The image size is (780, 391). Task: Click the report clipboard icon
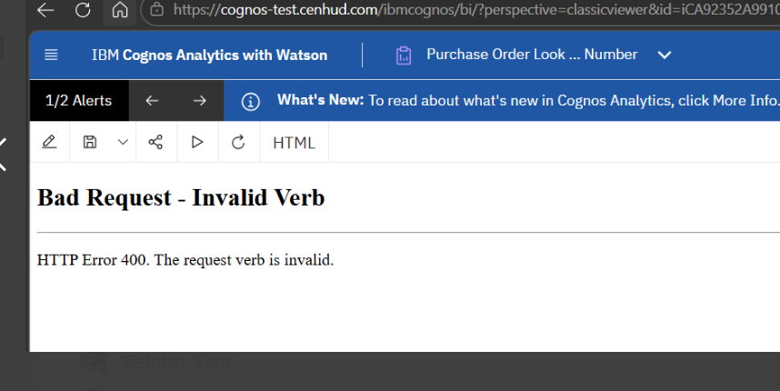[404, 55]
